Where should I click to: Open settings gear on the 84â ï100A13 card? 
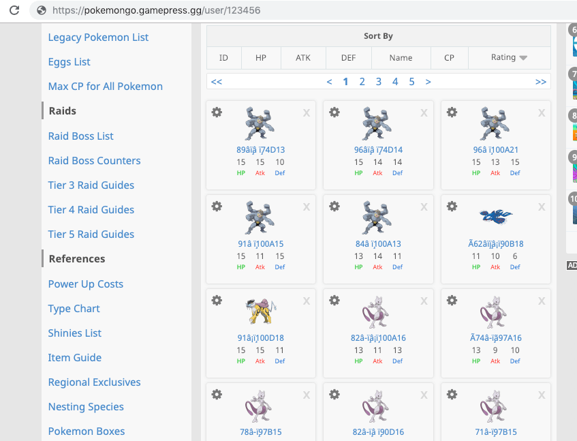334,206
